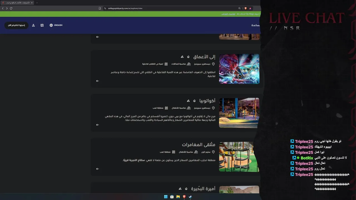
Task: Open Windows Start menu
Action: [166, 197]
